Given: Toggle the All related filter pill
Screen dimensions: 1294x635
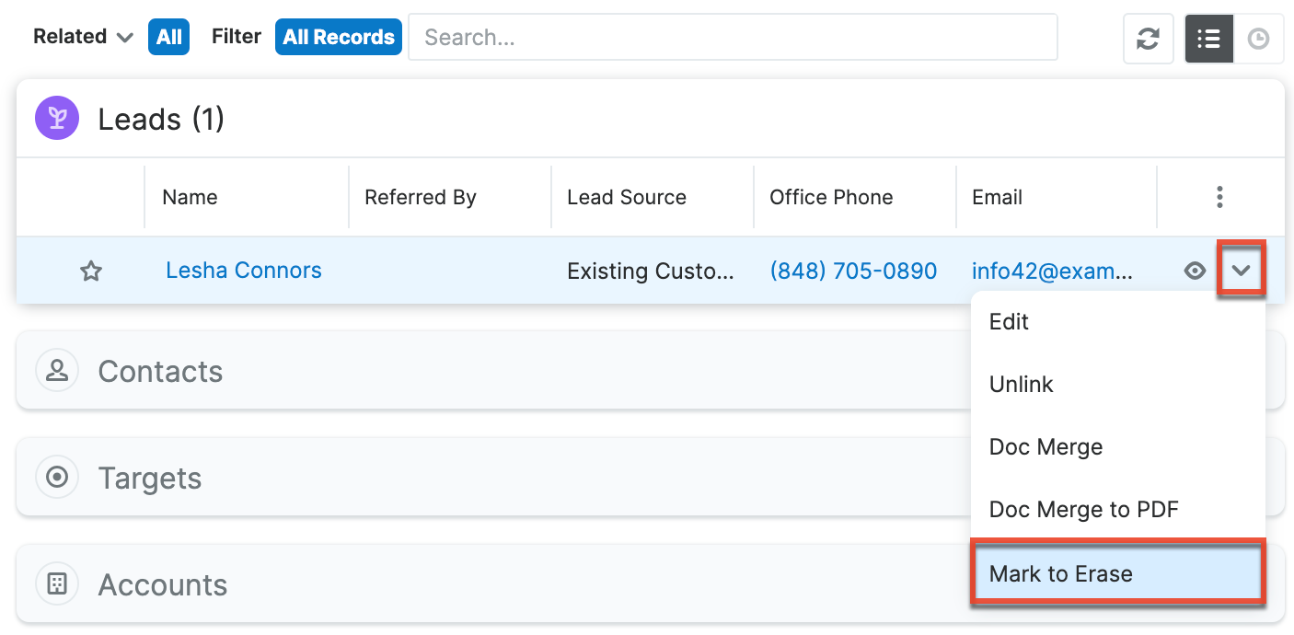Looking at the screenshot, I should coord(168,37).
